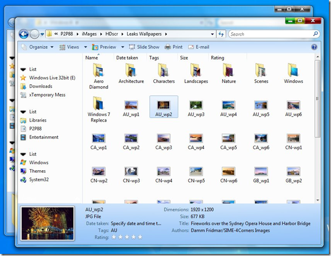Select the AU_wp3 image thumbnail
This screenshot has width=331, height=256.
point(196,108)
